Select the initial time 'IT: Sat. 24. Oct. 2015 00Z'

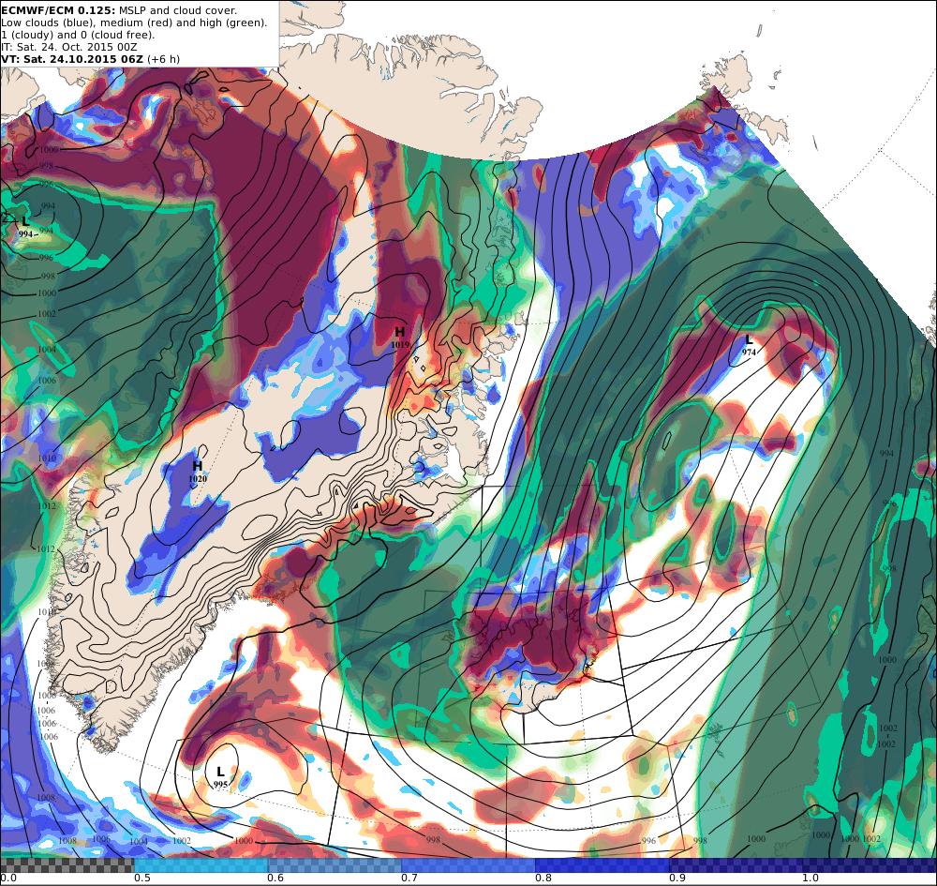(68, 47)
